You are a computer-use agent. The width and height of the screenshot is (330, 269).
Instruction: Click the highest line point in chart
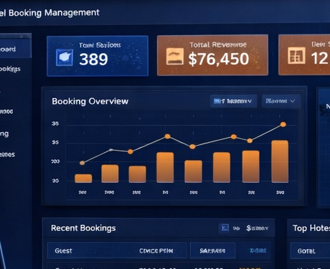tap(283, 124)
